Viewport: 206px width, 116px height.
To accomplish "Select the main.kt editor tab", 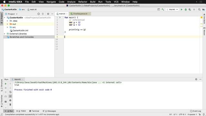I will click(x=62, y=14).
